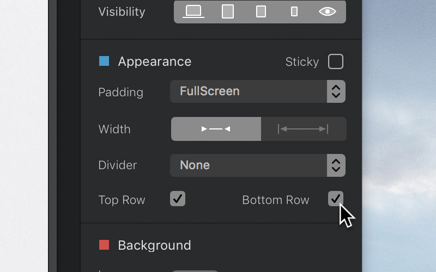Open the Padding FullScreen dropdown
The image size is (436, 272).
(249, 91)
